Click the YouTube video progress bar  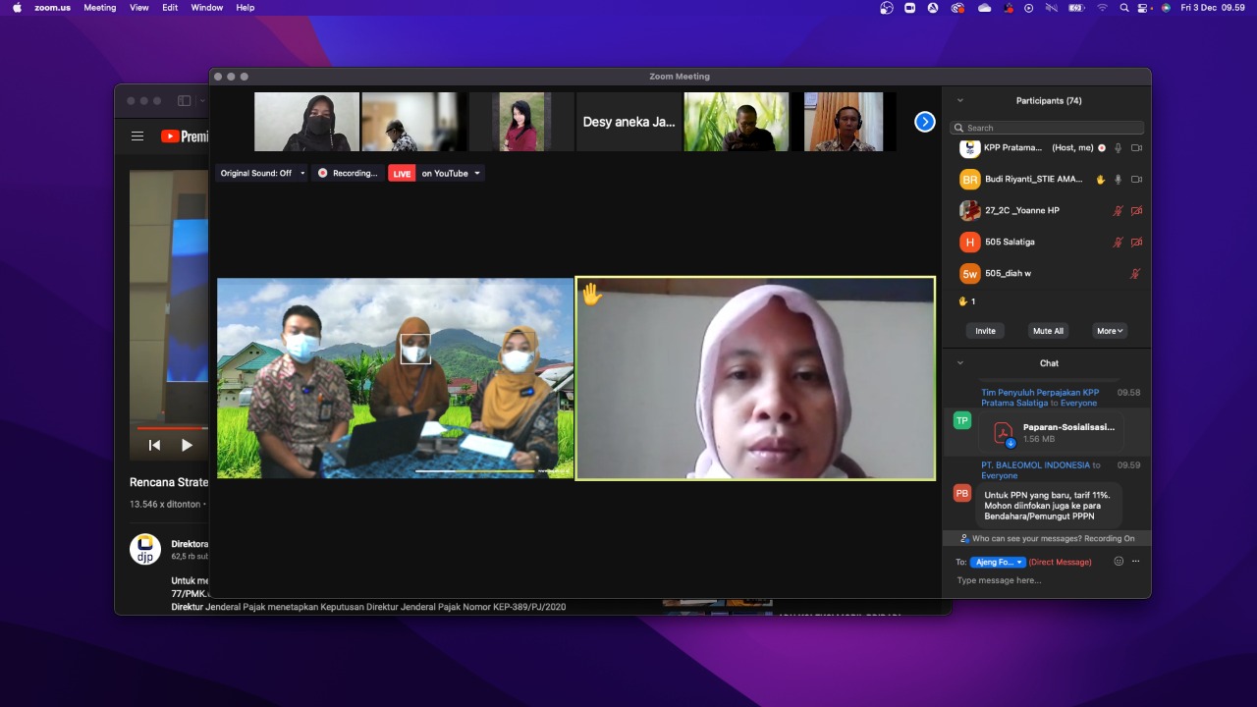169,428
